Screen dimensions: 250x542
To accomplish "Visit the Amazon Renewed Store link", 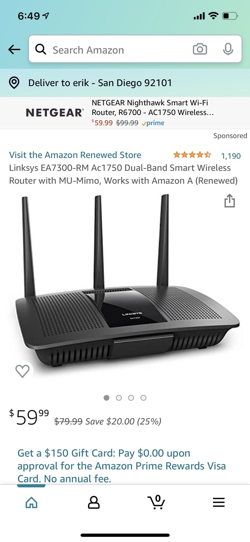I will pos(75,155).
